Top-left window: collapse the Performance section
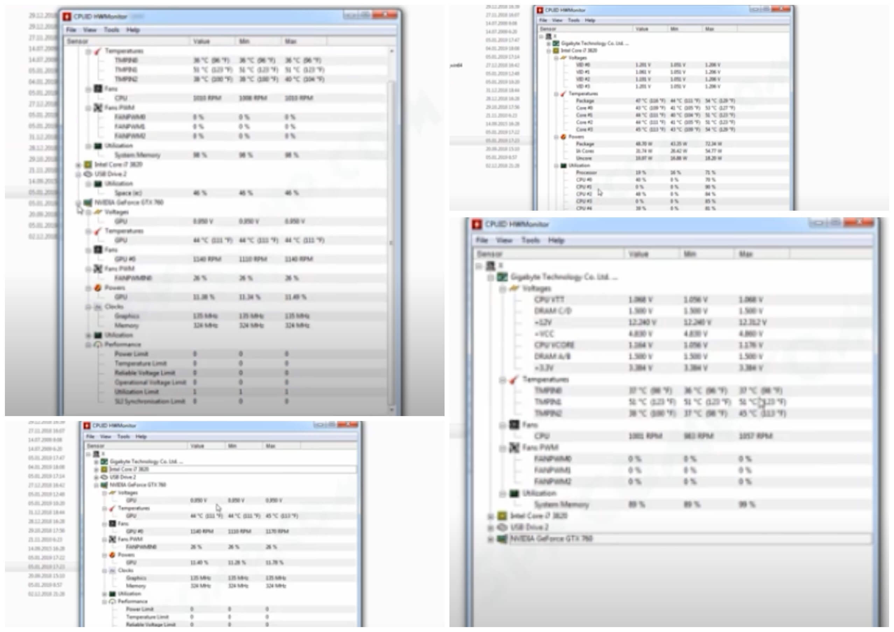 (89, 345)
